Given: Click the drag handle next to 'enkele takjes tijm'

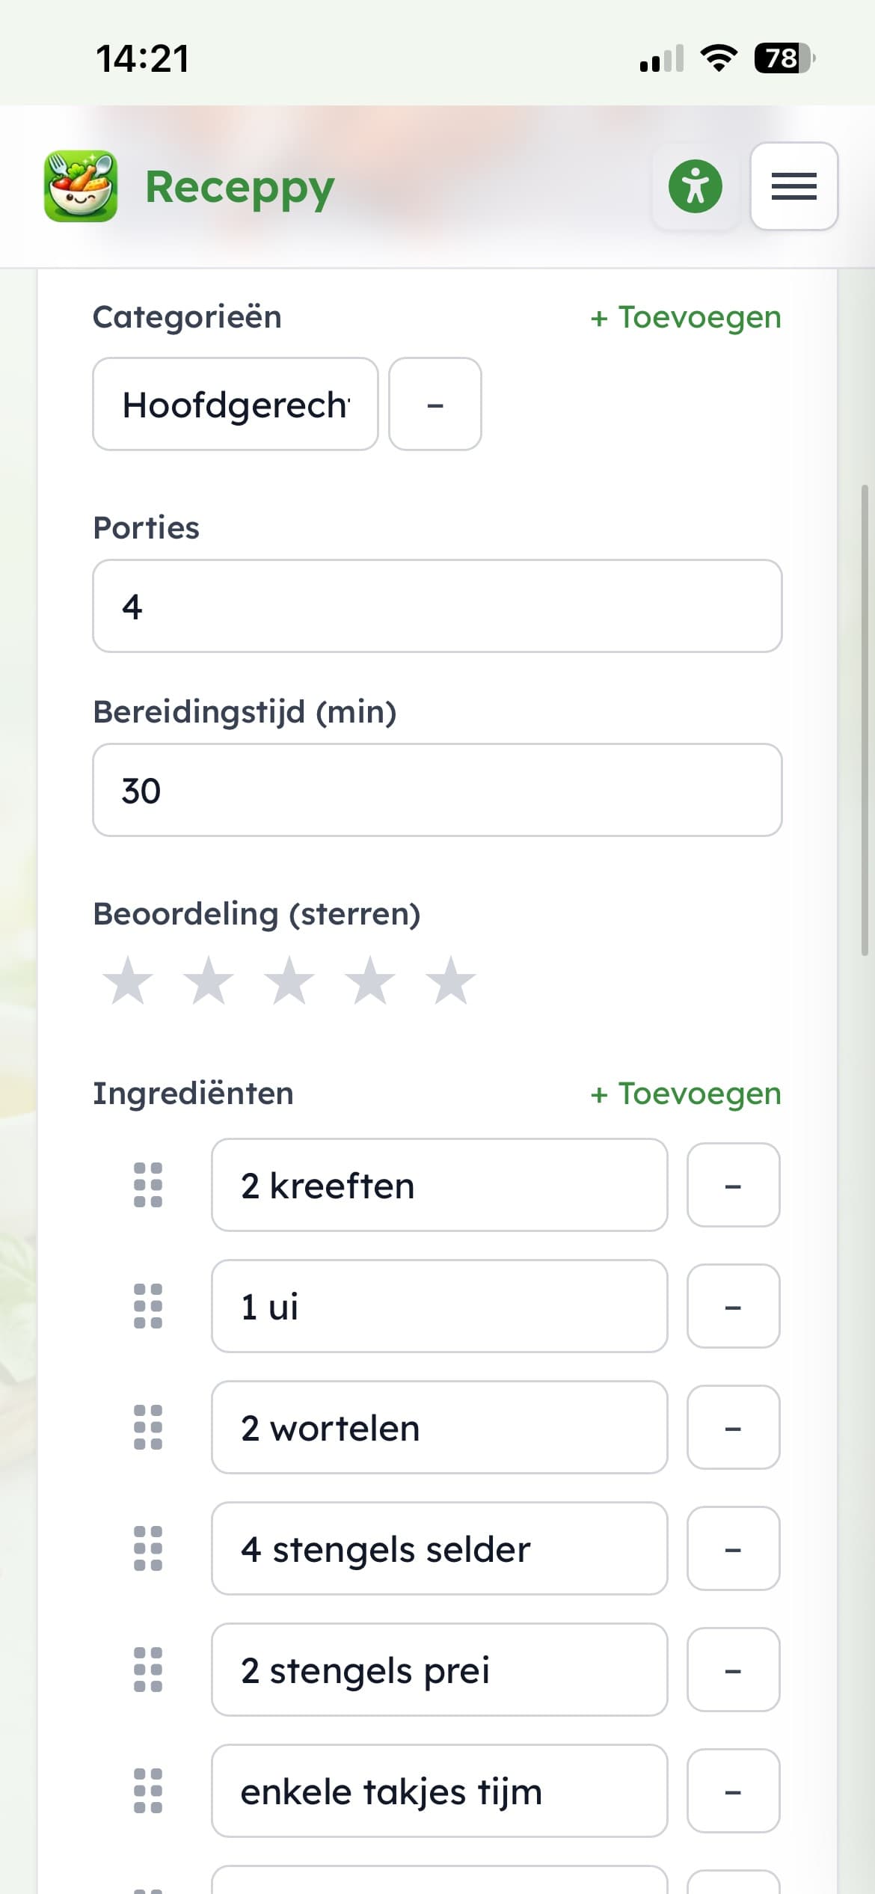Looking at the screenshot, I should (x=147, y=1791).
